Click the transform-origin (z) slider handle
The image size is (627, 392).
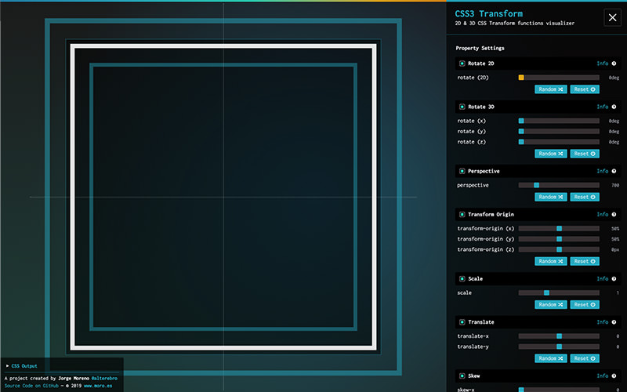point(559,249)
